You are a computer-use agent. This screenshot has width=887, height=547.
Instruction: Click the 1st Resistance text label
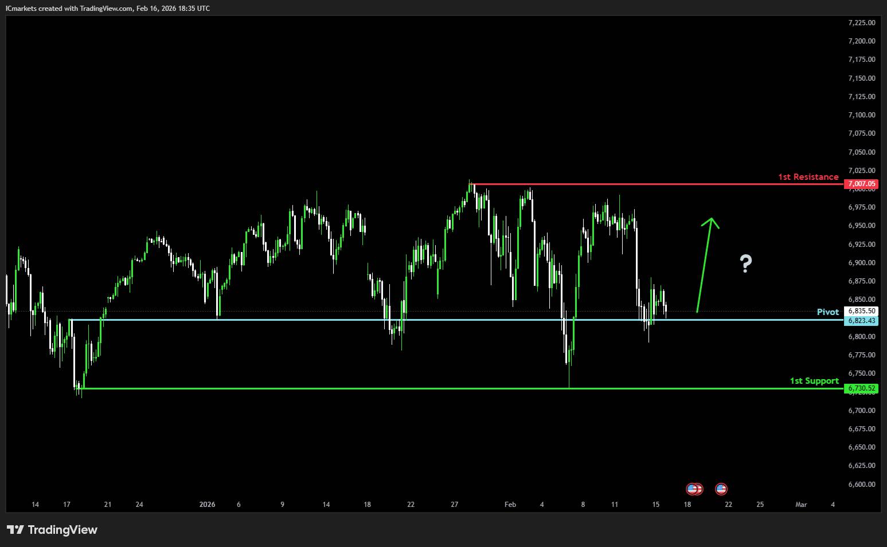tap(808, 177)
